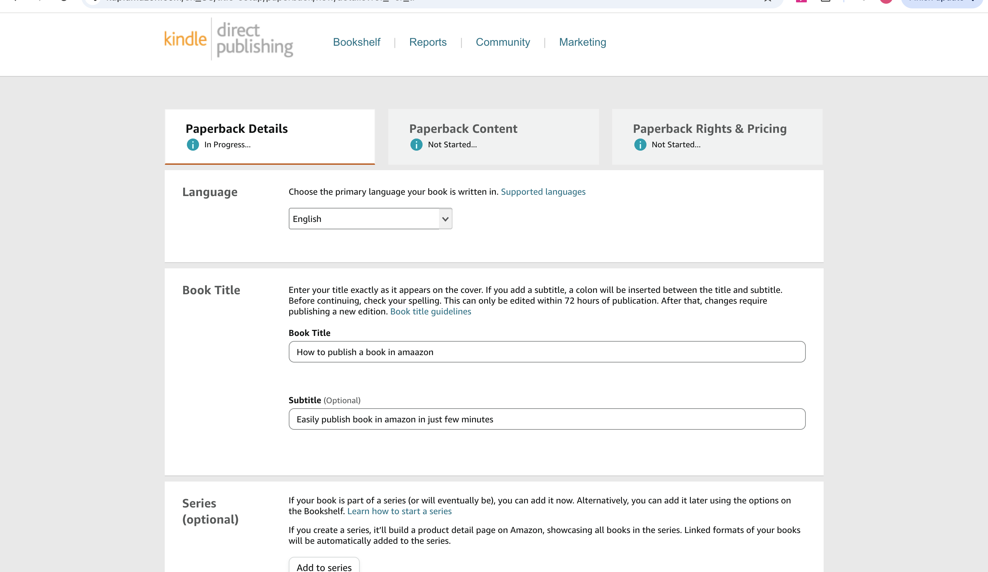Click the 'Language' section heading
The image size is (988, 572).
point(210,192)
